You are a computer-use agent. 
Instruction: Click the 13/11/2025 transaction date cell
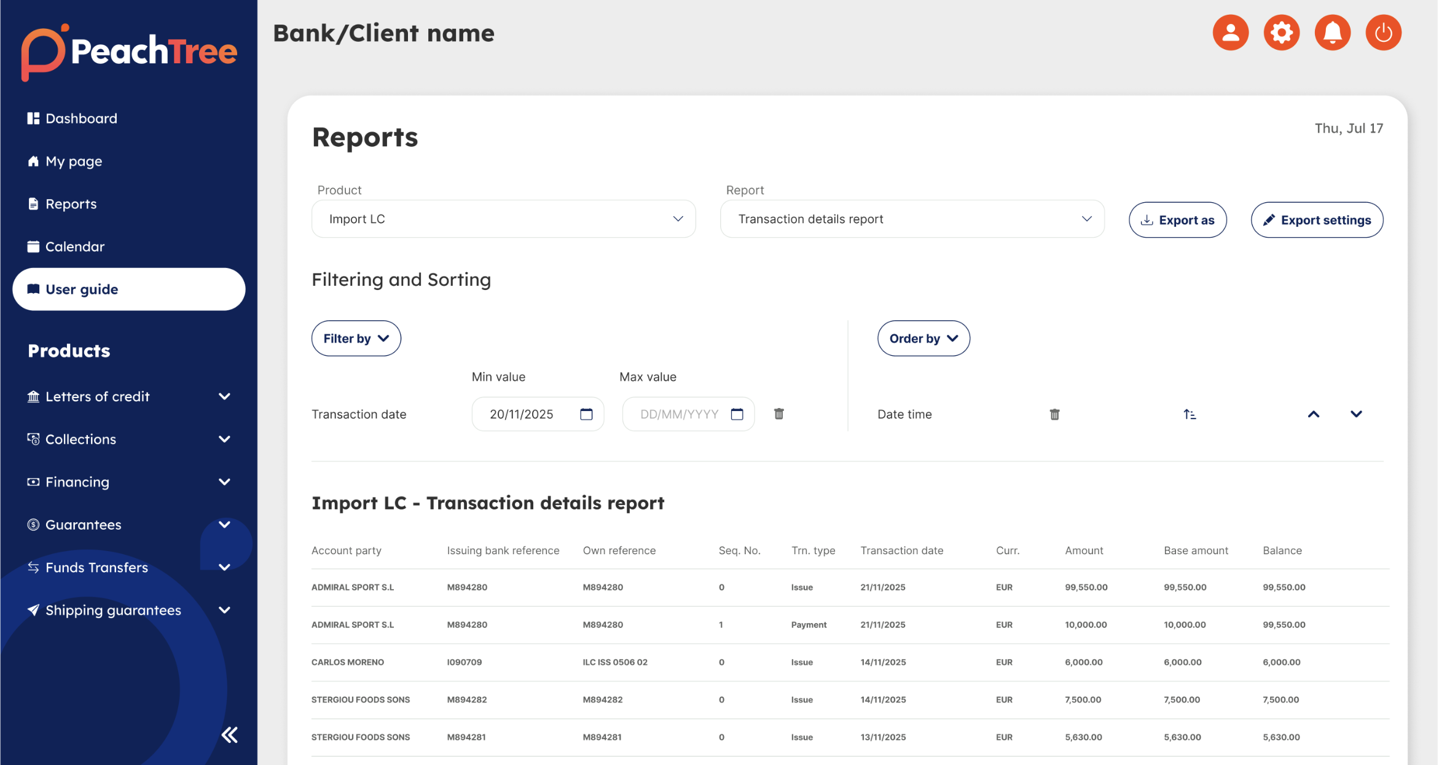tap(883, 737)
